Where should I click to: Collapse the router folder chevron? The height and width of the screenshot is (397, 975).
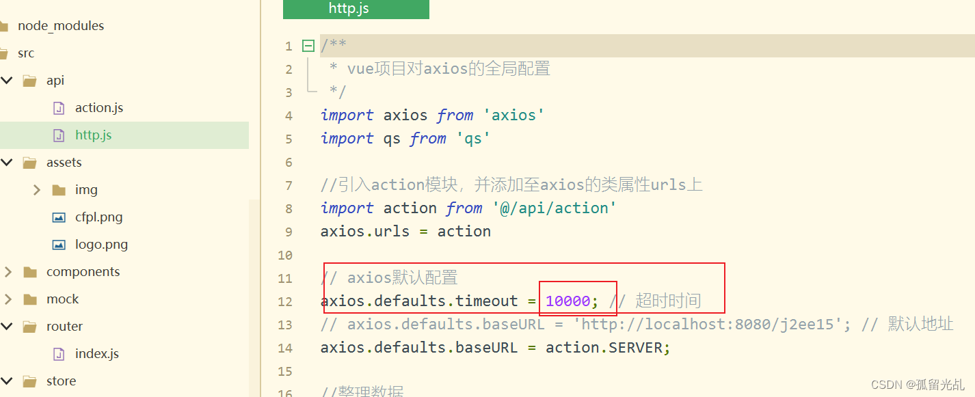click(8, 327)
